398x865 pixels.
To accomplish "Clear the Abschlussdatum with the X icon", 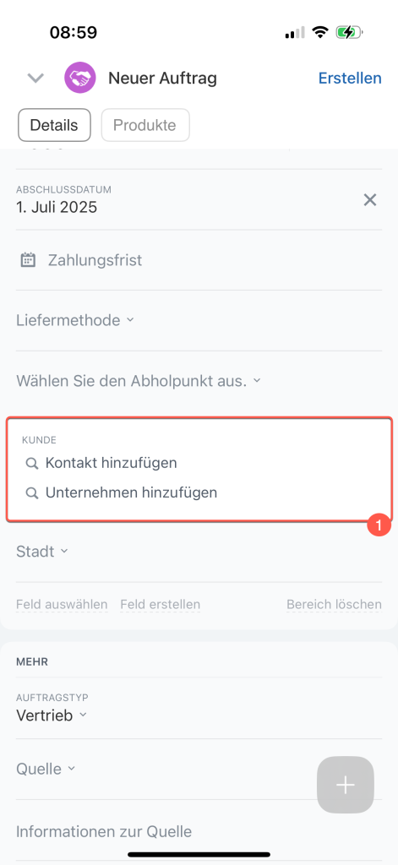I will pos(370,199).
